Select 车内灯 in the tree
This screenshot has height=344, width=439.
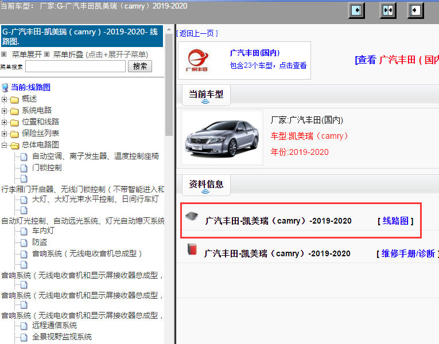pos(43,231)
